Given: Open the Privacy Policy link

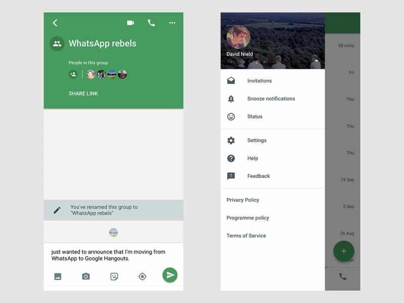Looking at the screenshot, I should pos(243,200).
